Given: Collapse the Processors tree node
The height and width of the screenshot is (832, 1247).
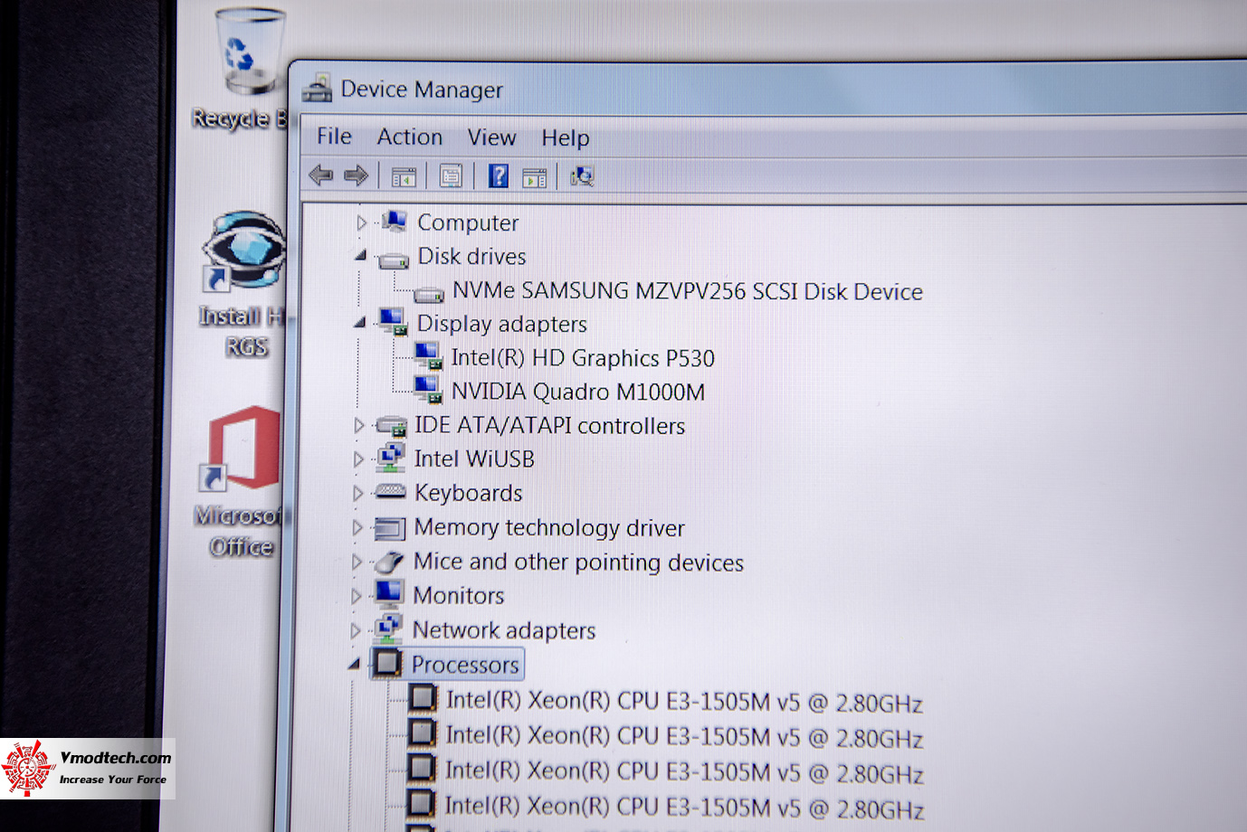Looking at the screenshot, I should (x=354, y=664).
